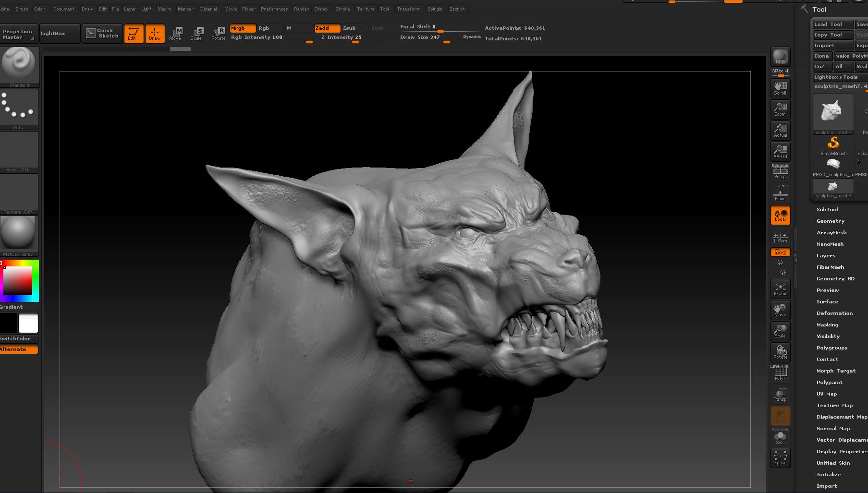Image resolution: width=868 pixels, height=493 pixels.
Task: Render with the BPR button
Action: [x=780, y=57]
